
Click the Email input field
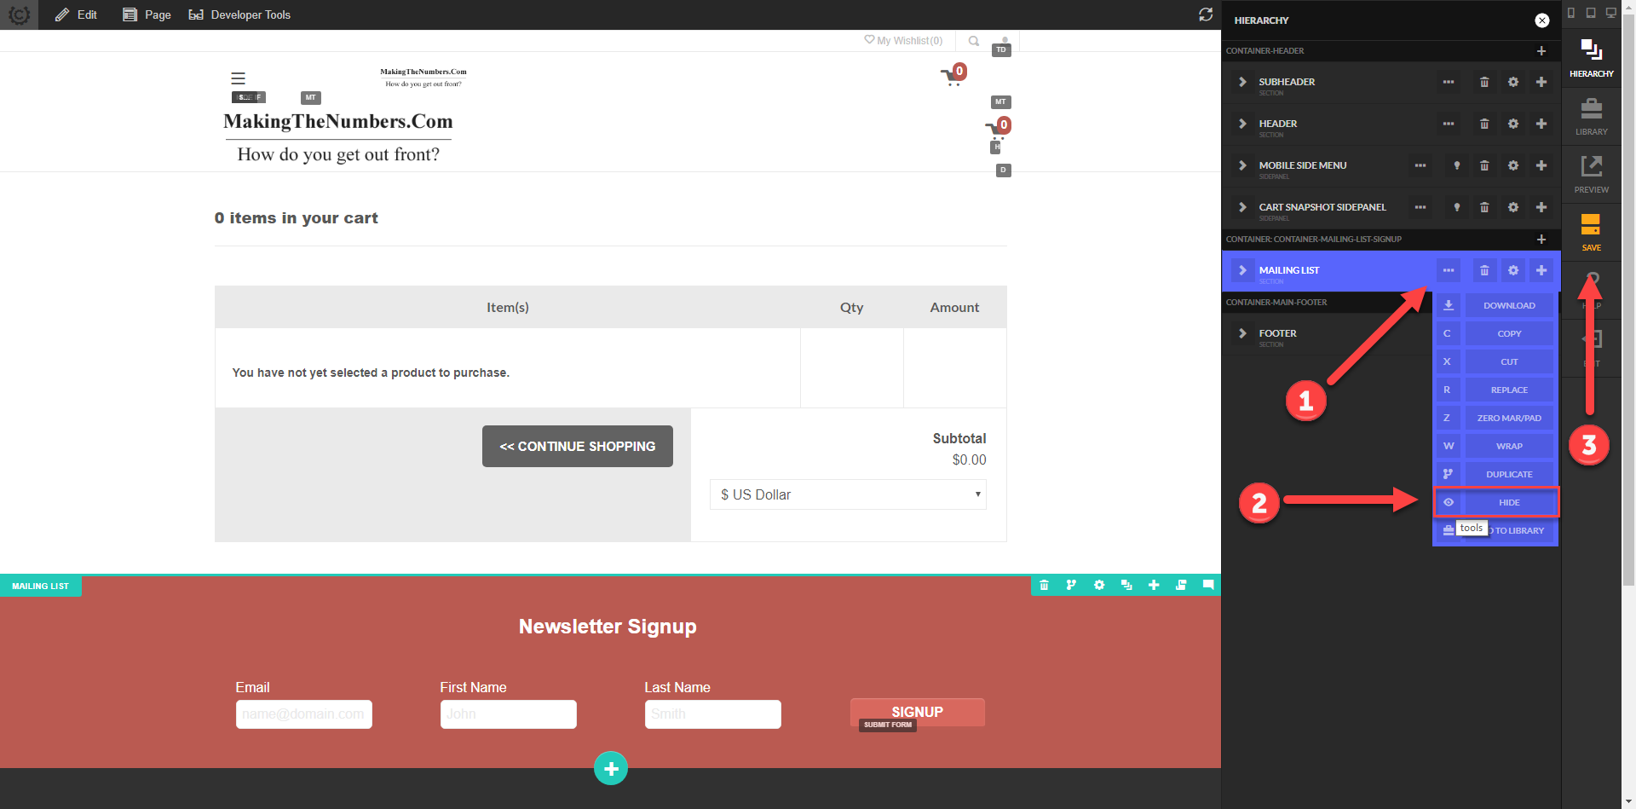303,714
